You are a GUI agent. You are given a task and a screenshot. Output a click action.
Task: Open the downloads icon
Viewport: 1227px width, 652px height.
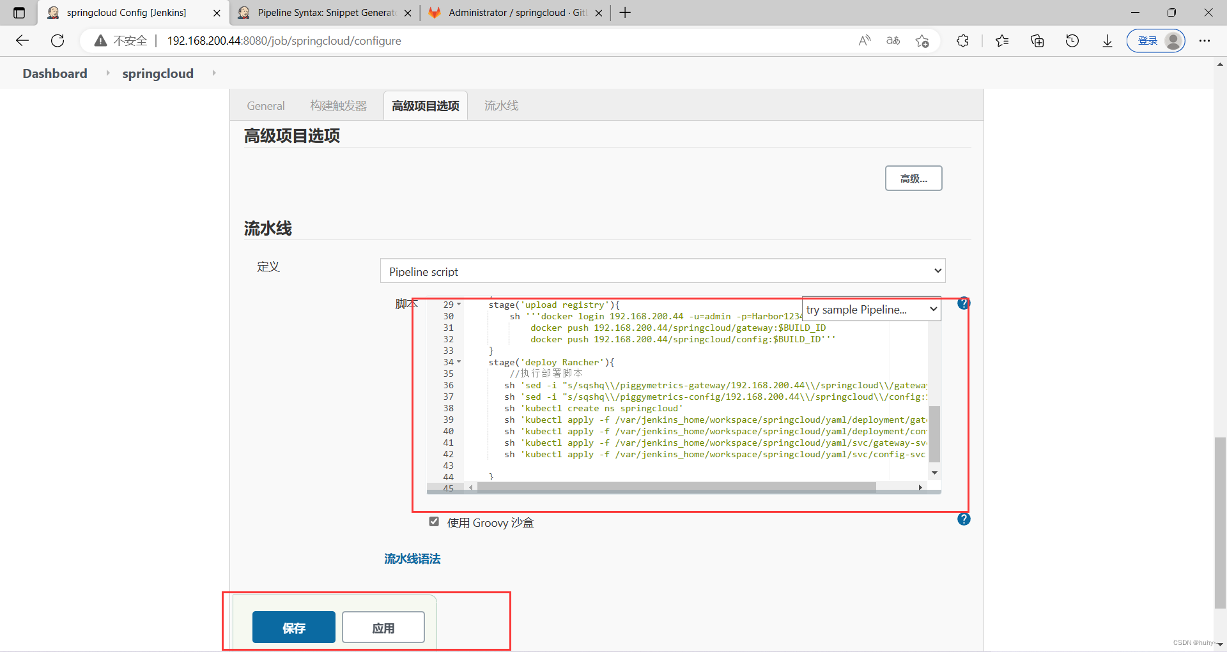[1107, 41]
